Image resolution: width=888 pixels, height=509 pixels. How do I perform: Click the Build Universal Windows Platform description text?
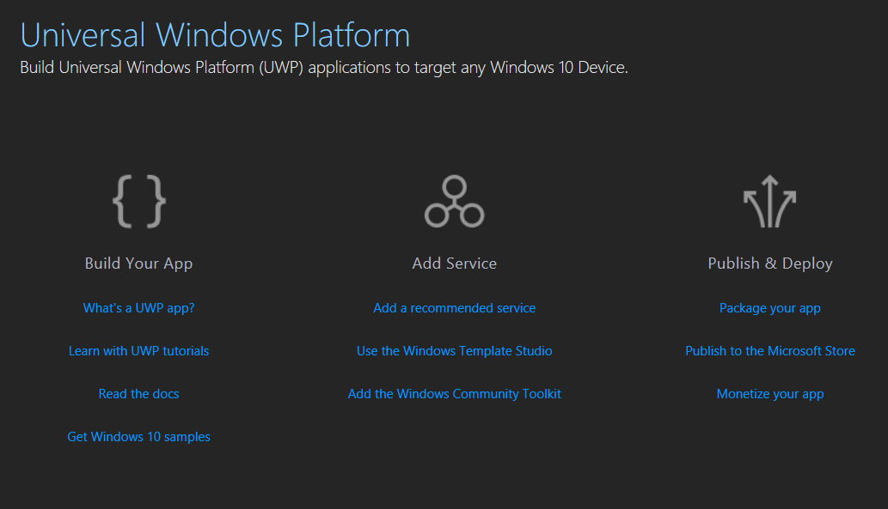[324, 67]
